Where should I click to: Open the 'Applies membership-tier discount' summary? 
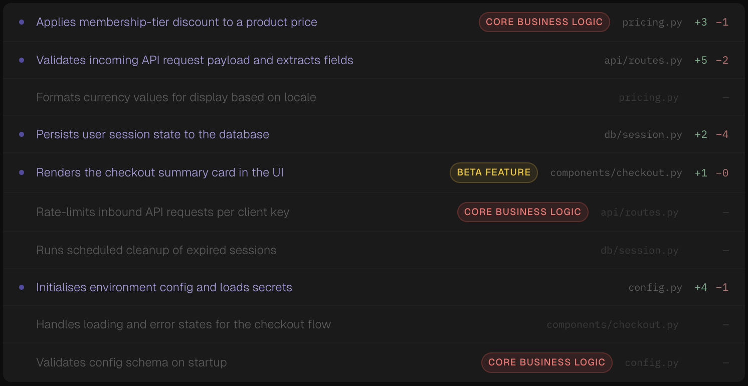(176, 22)
